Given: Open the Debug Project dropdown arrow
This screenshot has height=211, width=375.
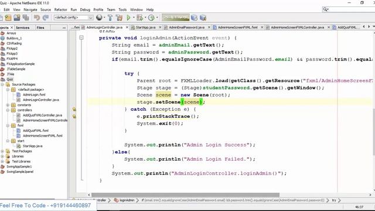Looking at the screenshot, I should [x=145, y=18].
